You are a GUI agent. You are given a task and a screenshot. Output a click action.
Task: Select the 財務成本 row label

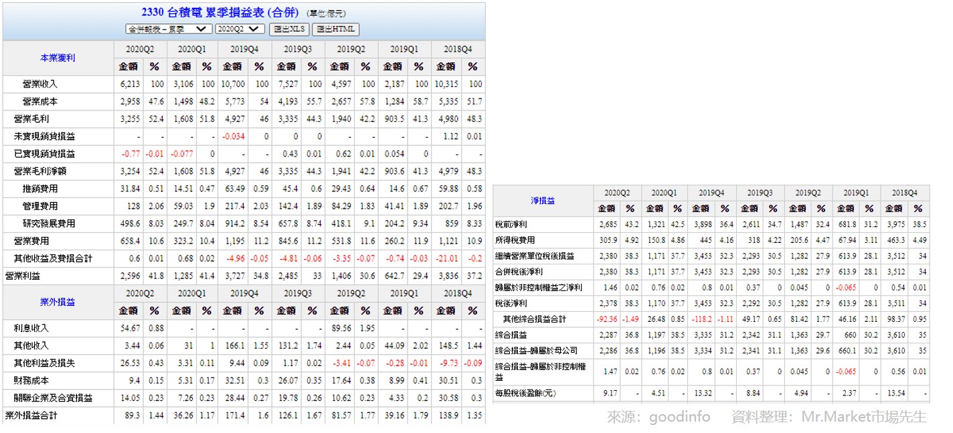[x=31, y=381]
